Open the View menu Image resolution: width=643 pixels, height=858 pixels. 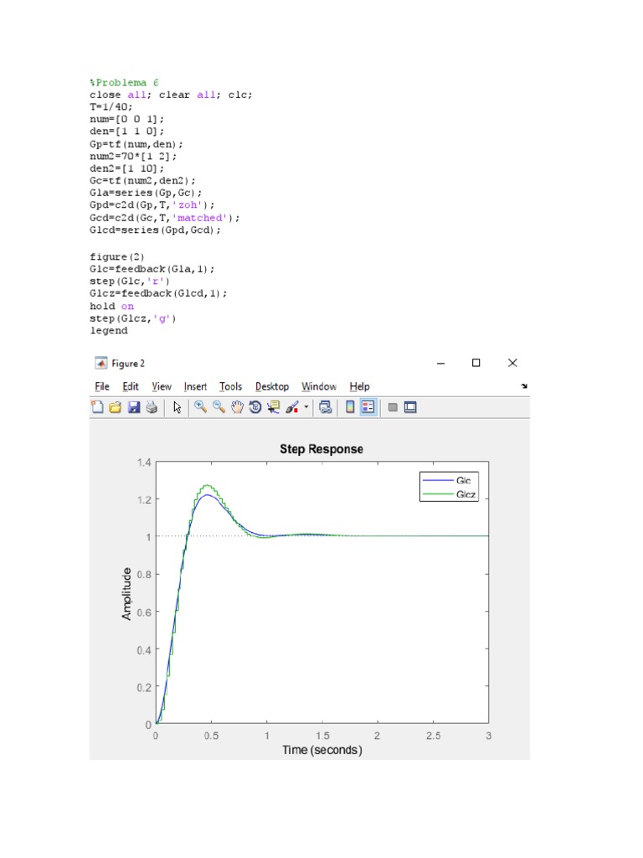[x=162, y=386]
